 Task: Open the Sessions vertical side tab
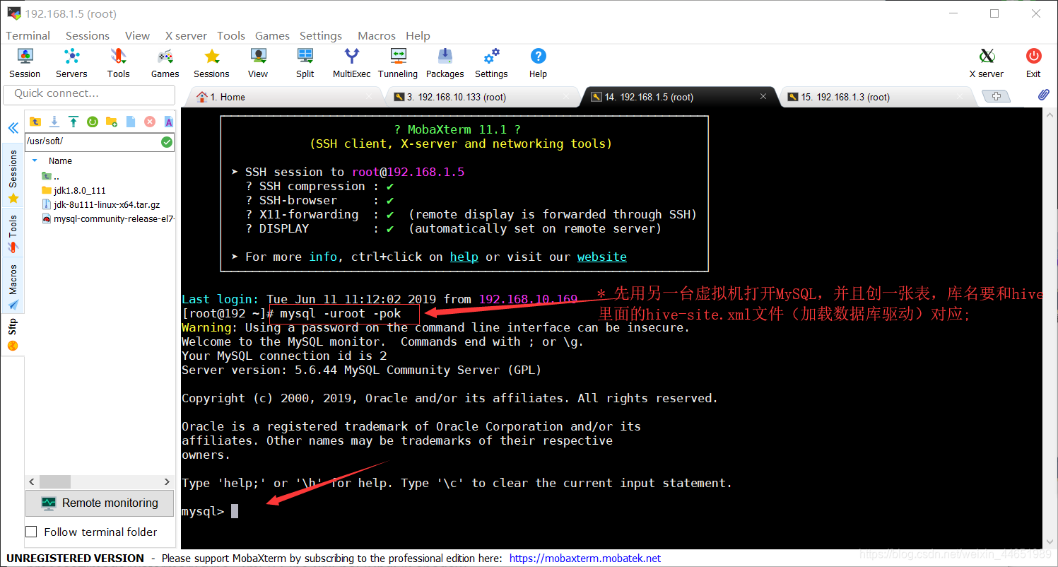pyautogui.click(x=13, y=174)
